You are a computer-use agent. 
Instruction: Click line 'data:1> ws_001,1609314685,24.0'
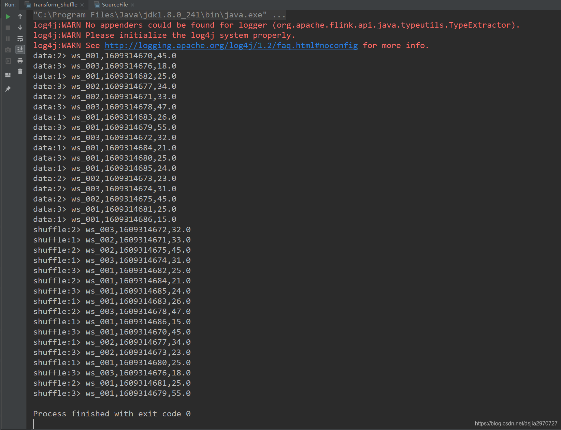pyautogui.click(x=105, y=168)
